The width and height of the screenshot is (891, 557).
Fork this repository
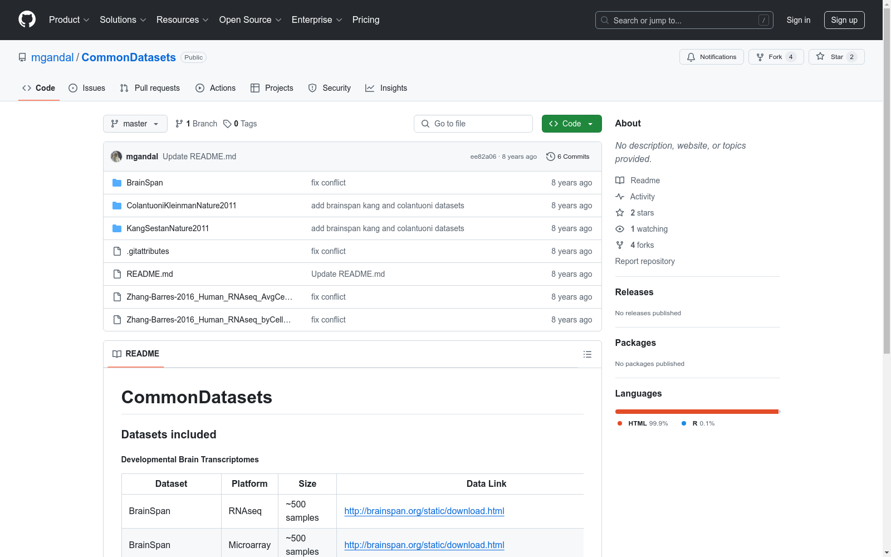[x=776, y=57]
